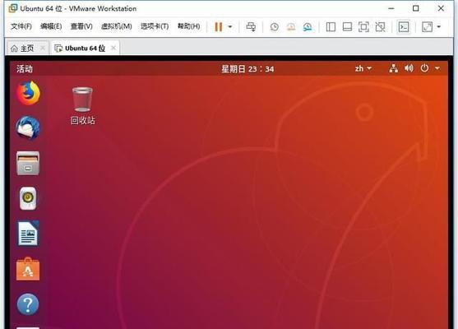Image resolution: width=458 pixels, height=329 pixels.
Task: Open Rhythmbox music player from the dock
Action: [x=28, y=198]
